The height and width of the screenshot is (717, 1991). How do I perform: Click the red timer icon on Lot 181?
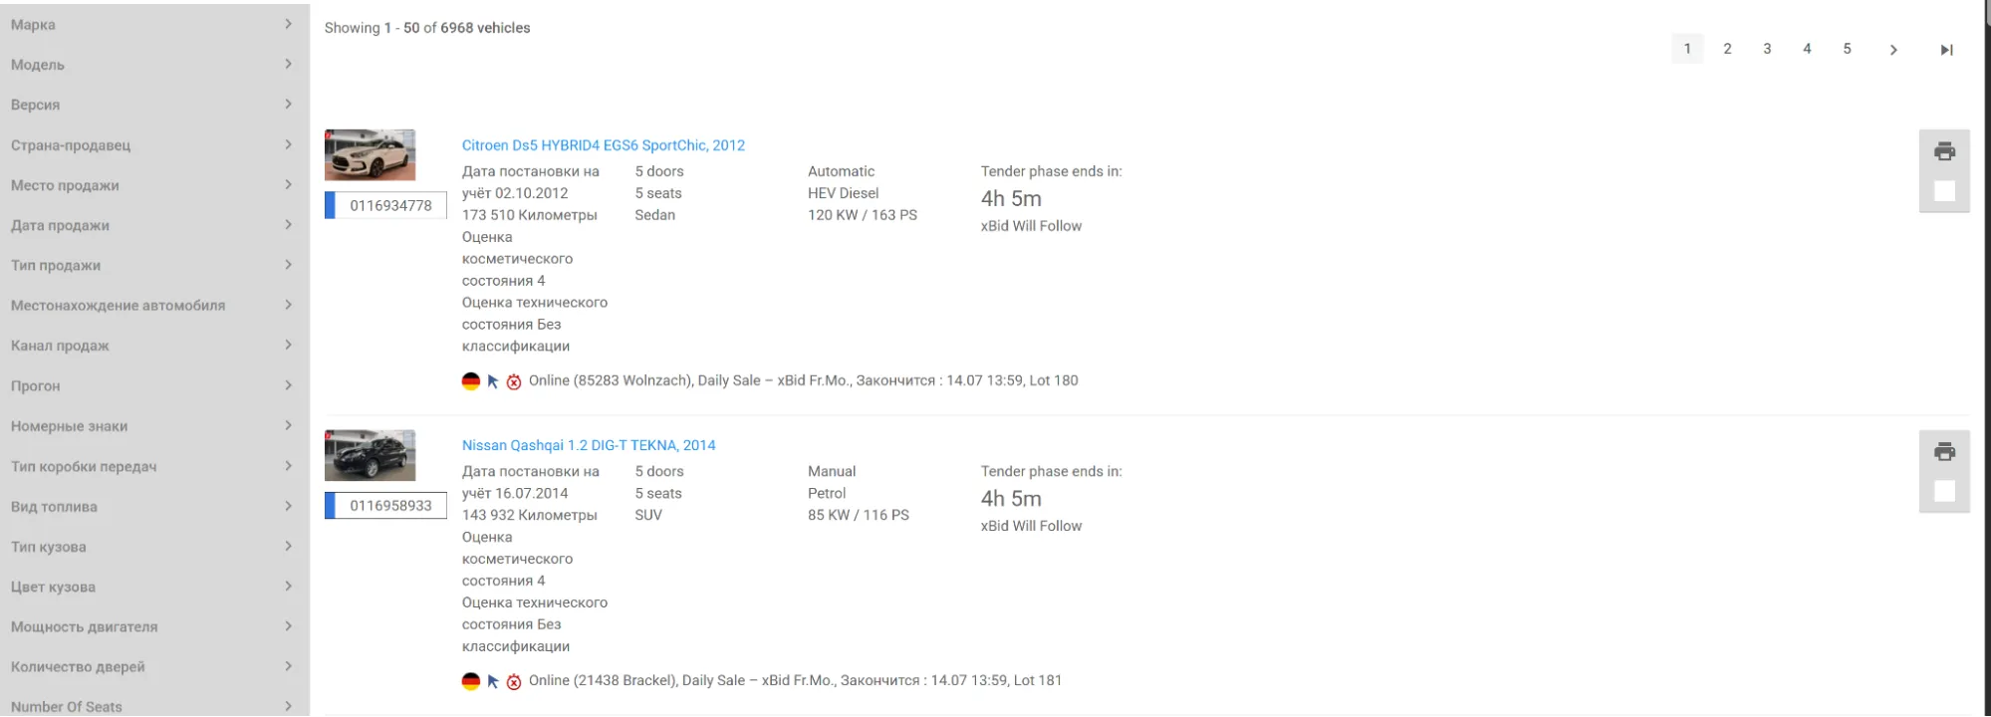point(514,681)
